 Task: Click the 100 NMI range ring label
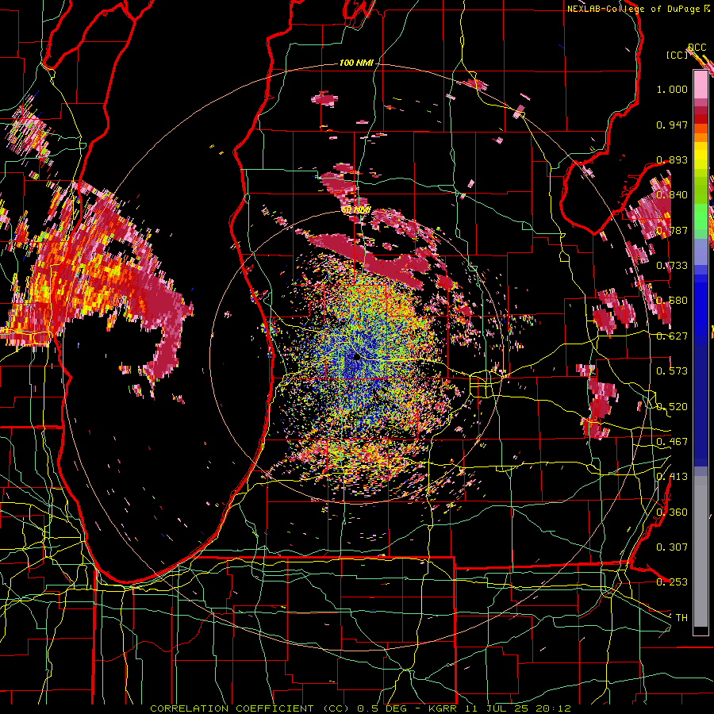[356, 63]
